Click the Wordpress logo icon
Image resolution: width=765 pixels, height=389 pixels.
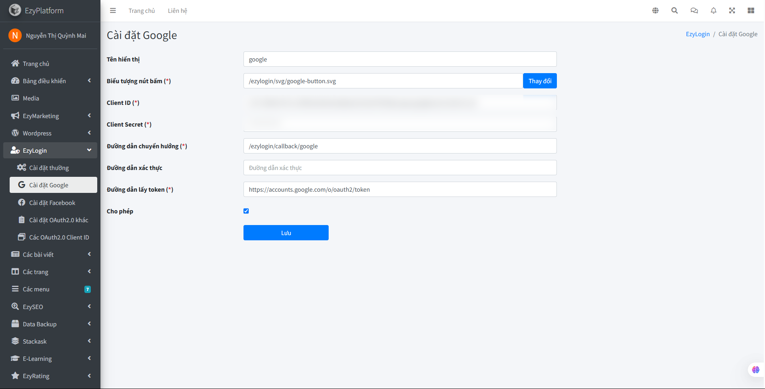15,133
